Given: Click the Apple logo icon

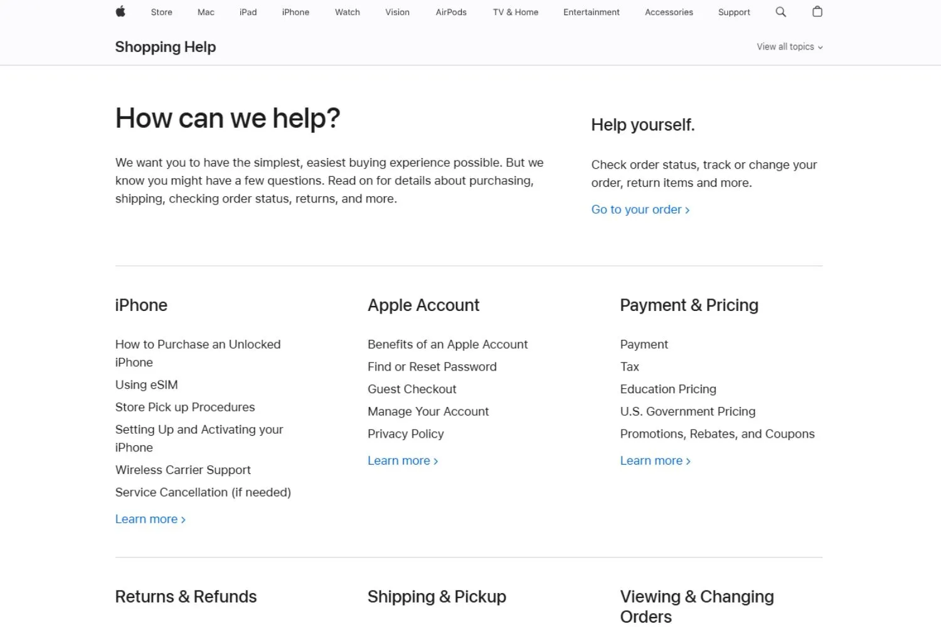Looking at the screenshot, I should 120,11.
